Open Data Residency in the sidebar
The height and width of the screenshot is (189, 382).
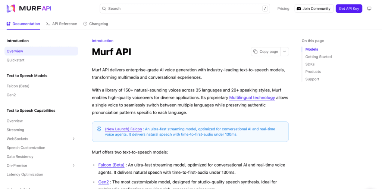point(20,157)
